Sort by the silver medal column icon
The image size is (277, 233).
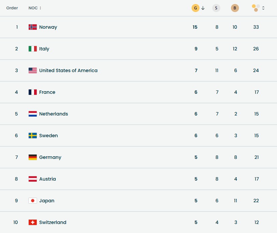216,8
